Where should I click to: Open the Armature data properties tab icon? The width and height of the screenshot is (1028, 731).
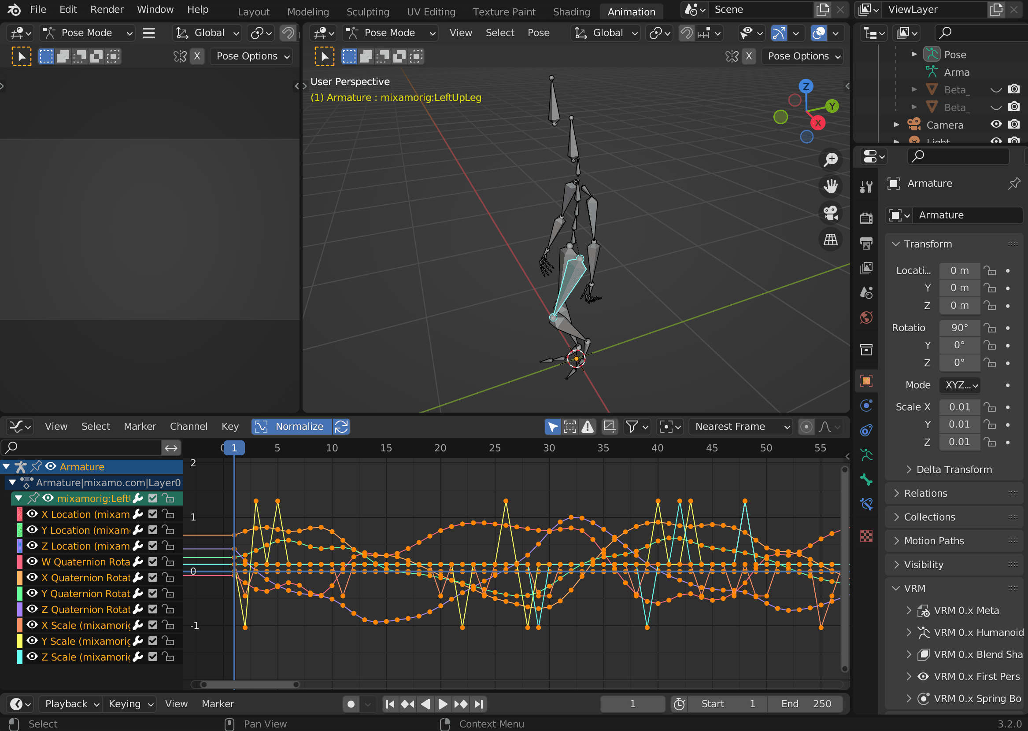point(866,454)
